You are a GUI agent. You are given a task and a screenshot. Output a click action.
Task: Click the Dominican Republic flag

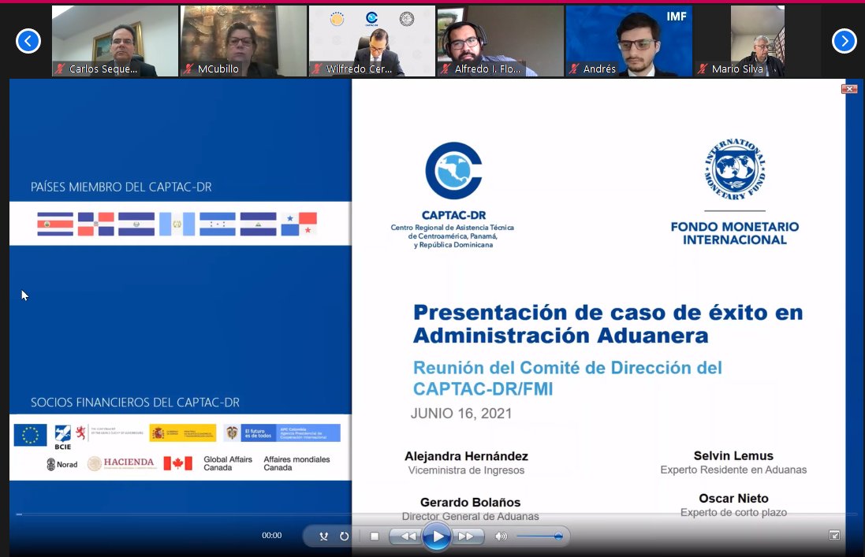96,225
